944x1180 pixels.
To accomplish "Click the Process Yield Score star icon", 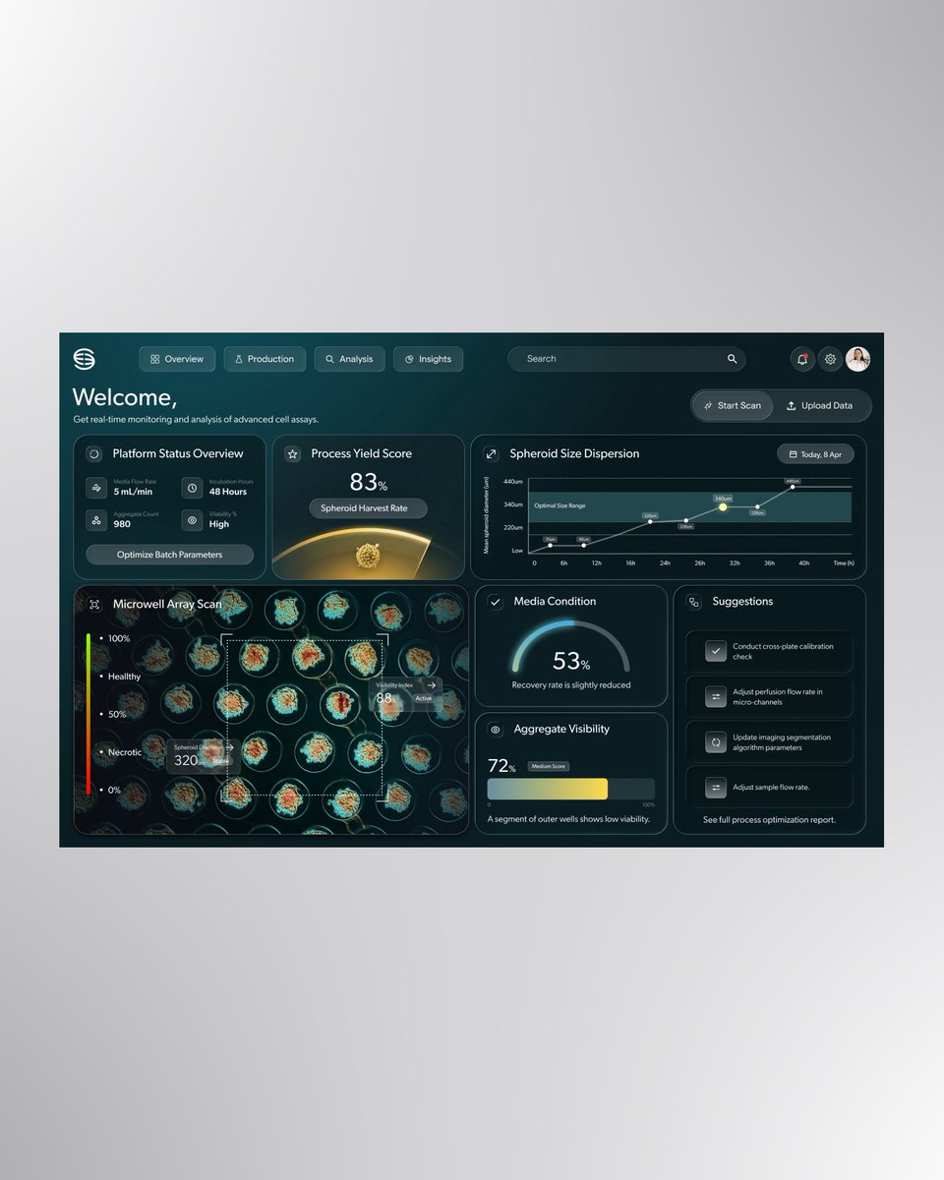I will point(292,454).
